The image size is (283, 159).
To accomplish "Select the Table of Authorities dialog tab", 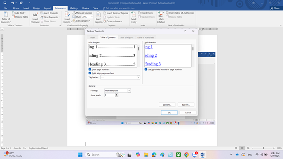I will pos(146,38).
